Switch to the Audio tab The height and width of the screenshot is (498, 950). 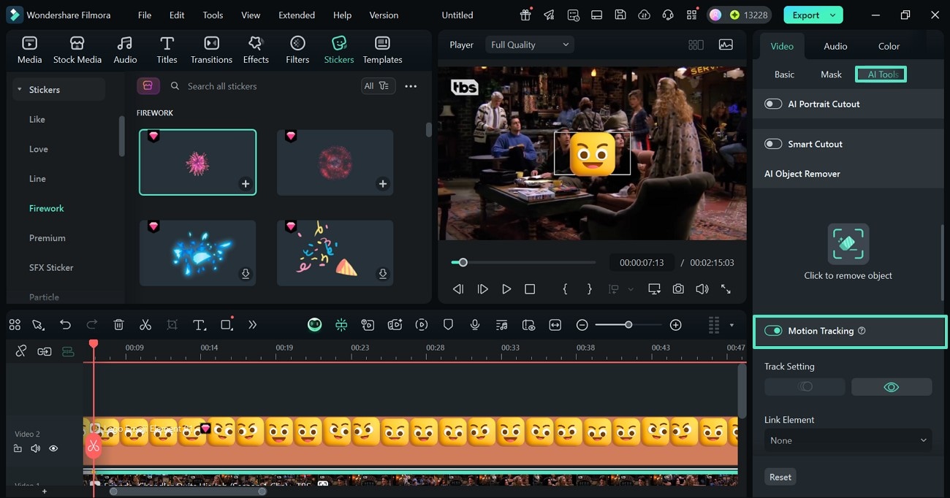coord(835,45)
